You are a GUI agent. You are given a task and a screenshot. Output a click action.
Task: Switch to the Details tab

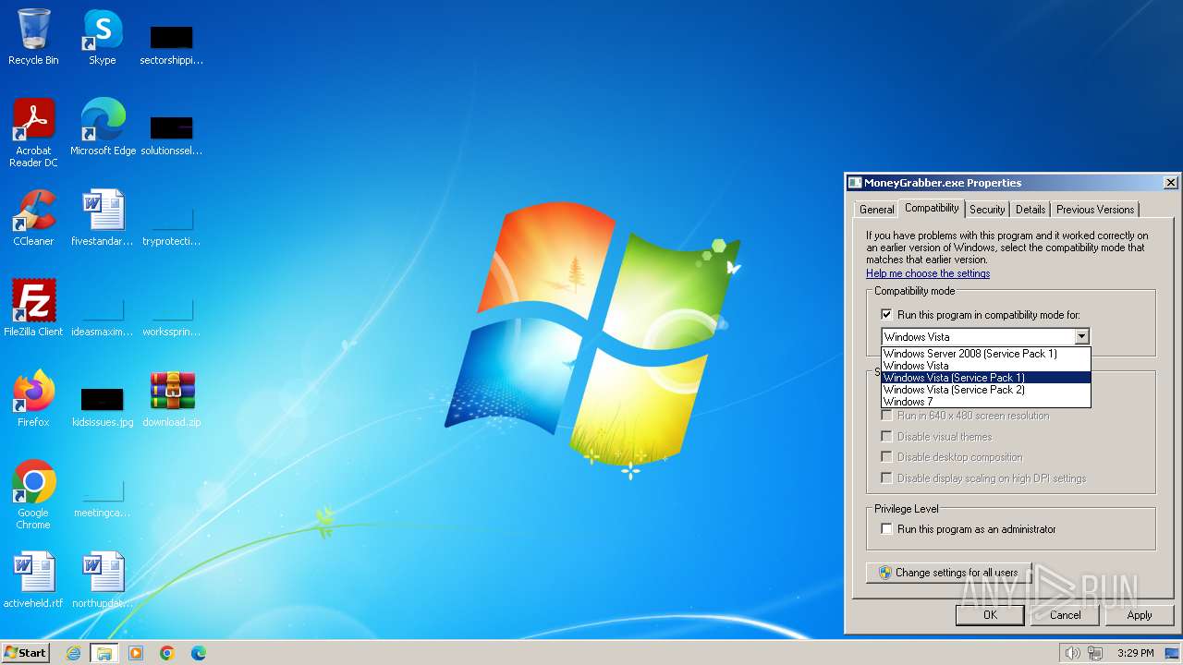click(1031, 210)
